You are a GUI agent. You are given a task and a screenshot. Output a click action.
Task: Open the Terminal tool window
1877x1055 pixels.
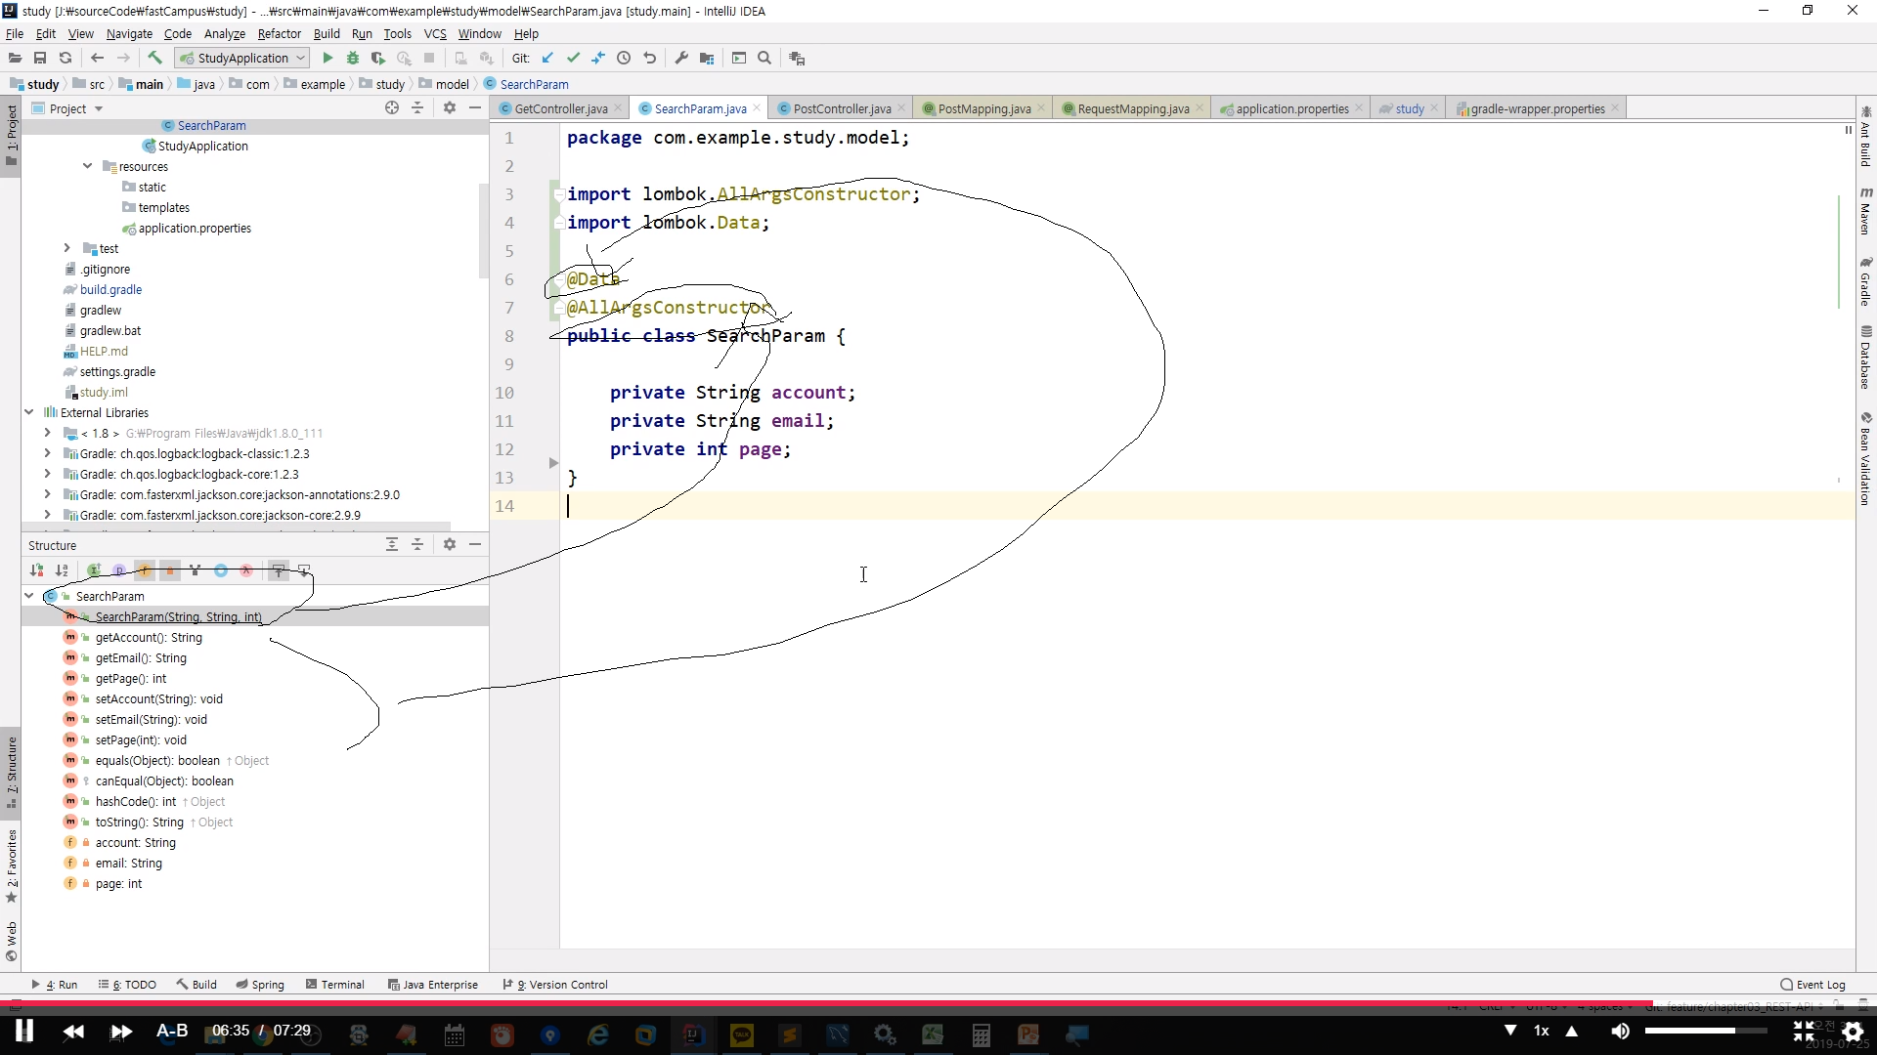tap(335, 985)
